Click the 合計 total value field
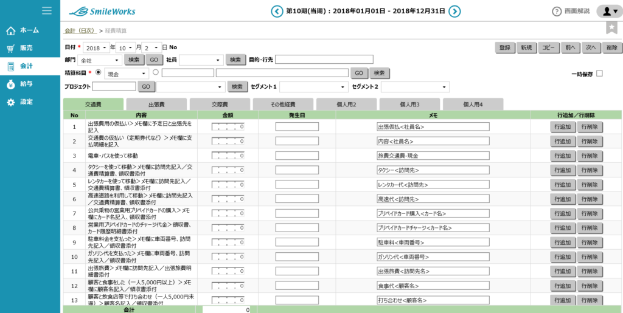Image resolution: width=623 pixels, height=313 pixels. coord(226,309)
